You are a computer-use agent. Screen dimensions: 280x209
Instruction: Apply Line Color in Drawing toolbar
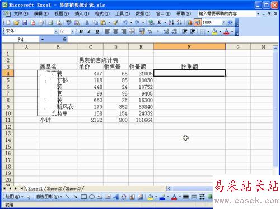click(x=162, y=197)
